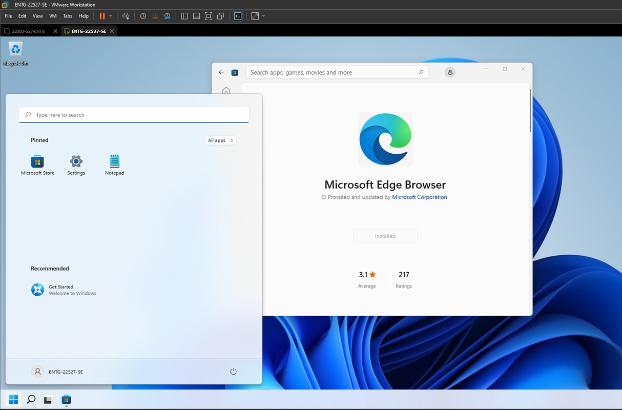Pause the virtual machine with the orange pause icon

(102, 16)
